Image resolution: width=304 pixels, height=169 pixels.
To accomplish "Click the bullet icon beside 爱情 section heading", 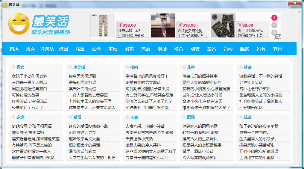I will pyautogui.click(x=70, y=117).
